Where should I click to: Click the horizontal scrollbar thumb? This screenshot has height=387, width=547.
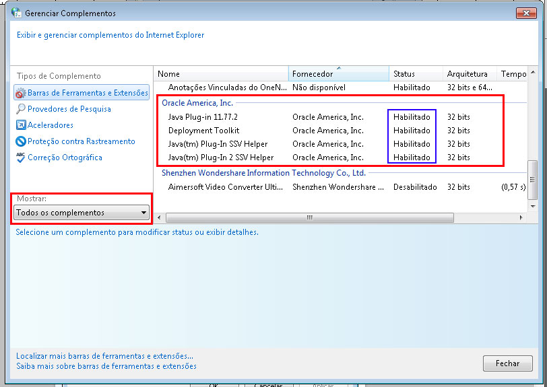(310, 217)
